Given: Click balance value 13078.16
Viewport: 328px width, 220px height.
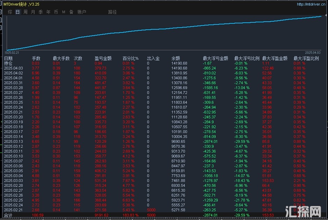Looking at the screenshot, I should (x=179, y=83).
